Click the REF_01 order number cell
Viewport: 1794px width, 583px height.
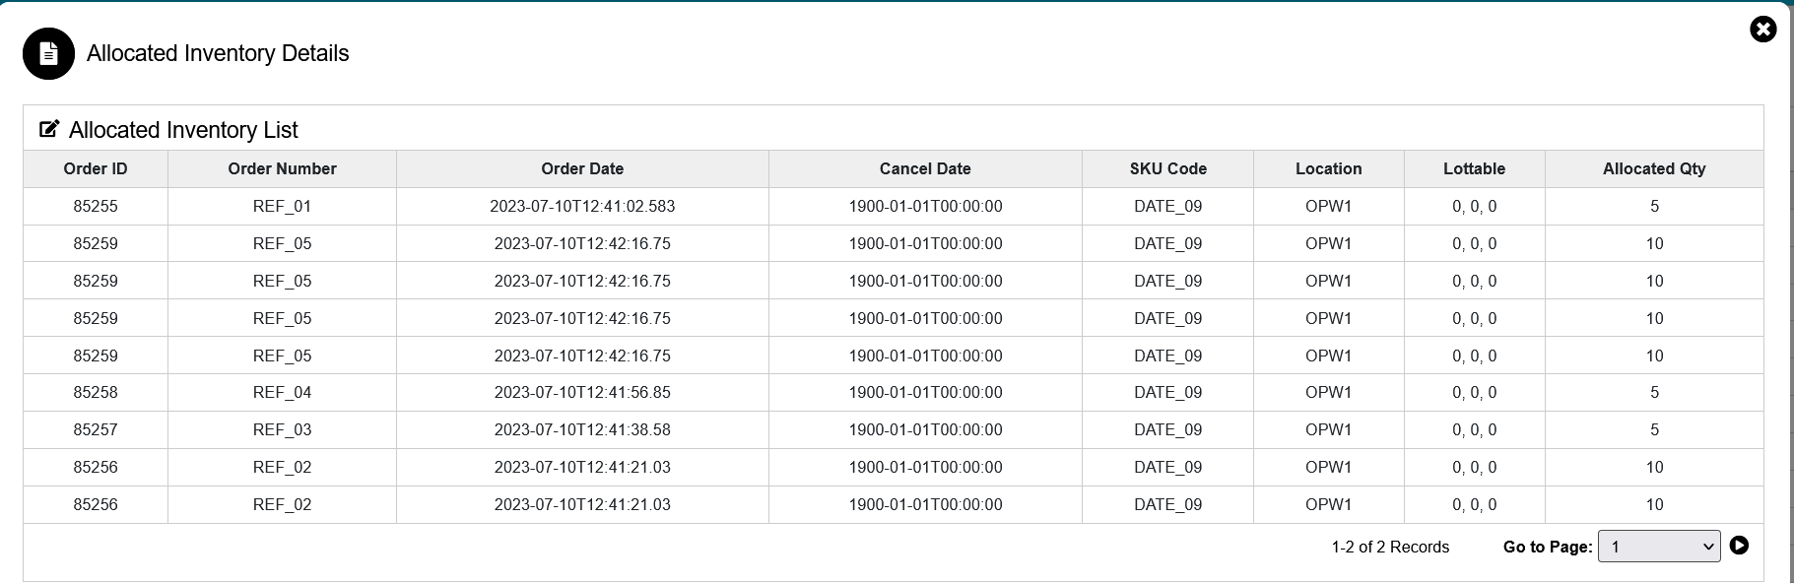click(282, 207)
